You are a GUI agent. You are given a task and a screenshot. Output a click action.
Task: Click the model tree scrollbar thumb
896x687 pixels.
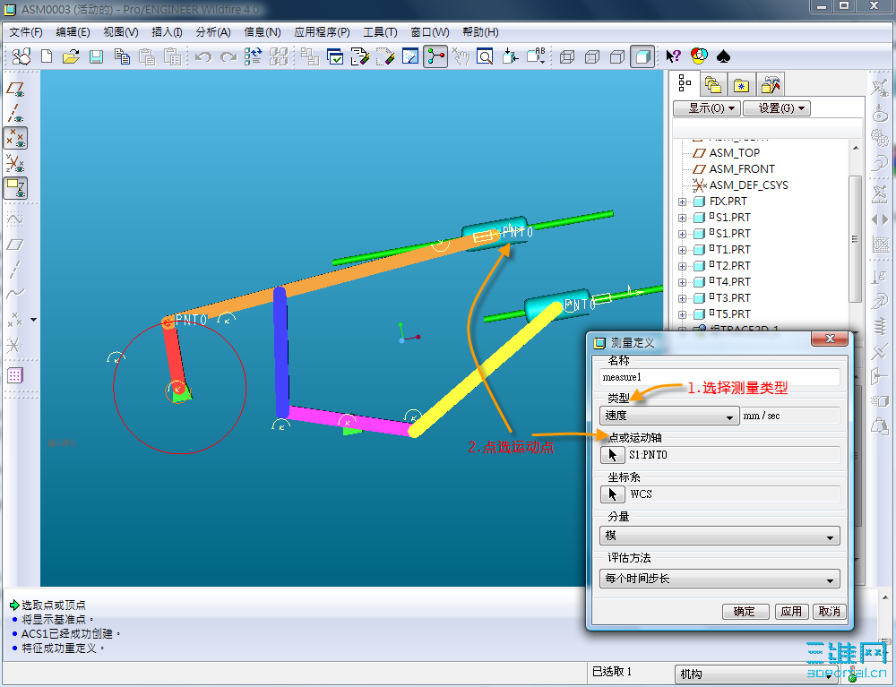pyautogui.click(x=855, y=239)
